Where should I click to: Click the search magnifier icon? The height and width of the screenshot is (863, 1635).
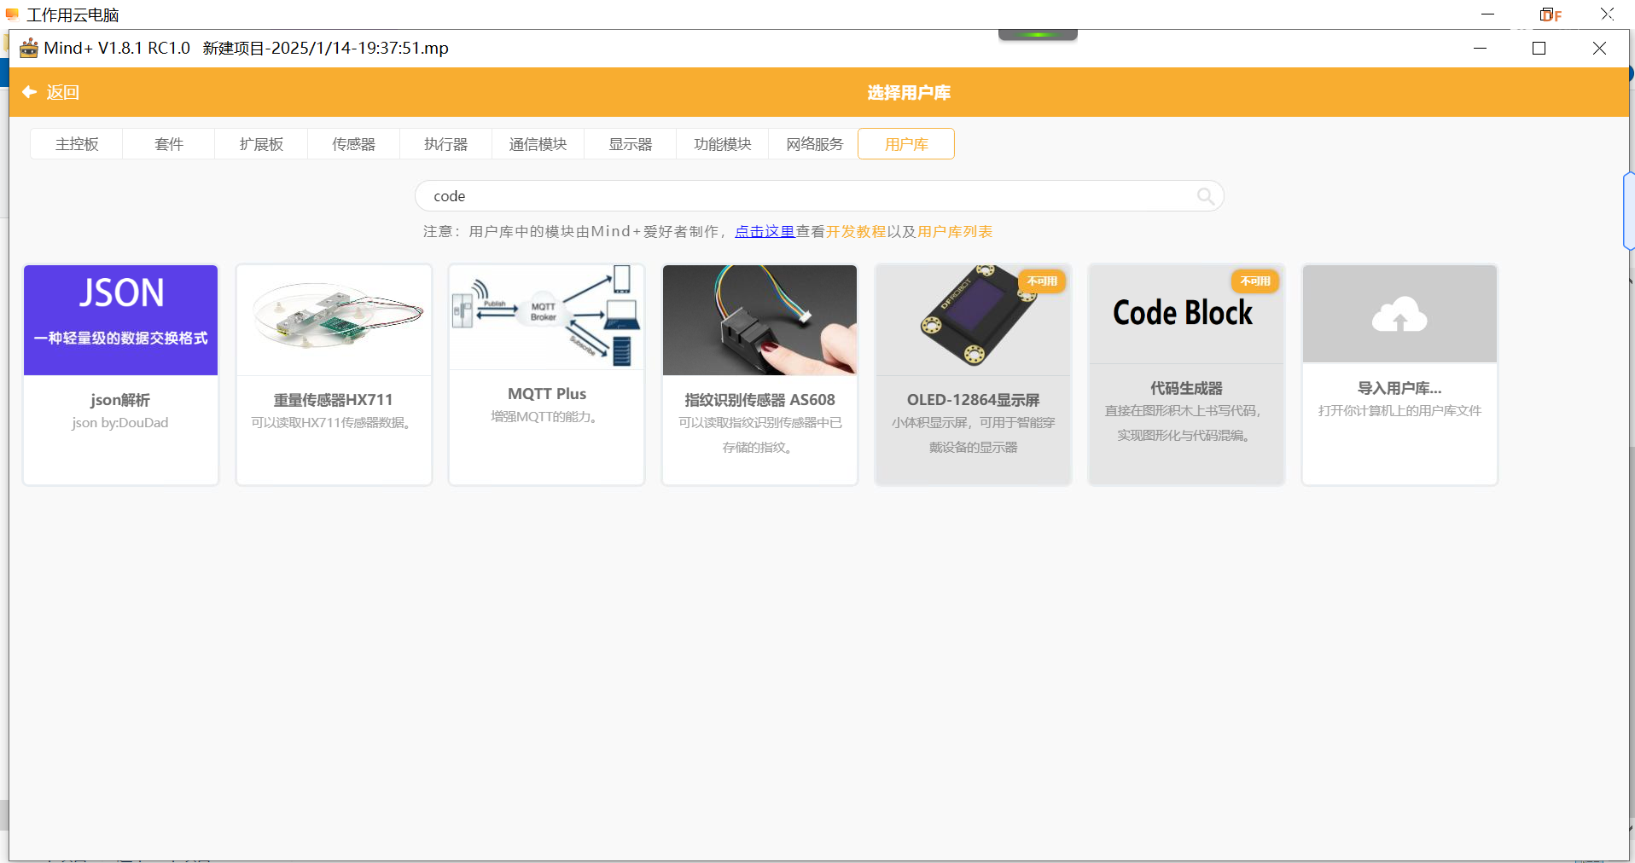coord(1205,196)
